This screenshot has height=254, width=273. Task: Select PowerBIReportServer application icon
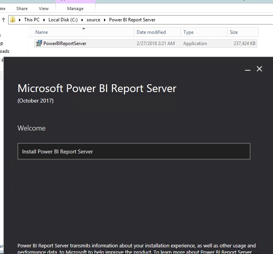pos(39,43)
